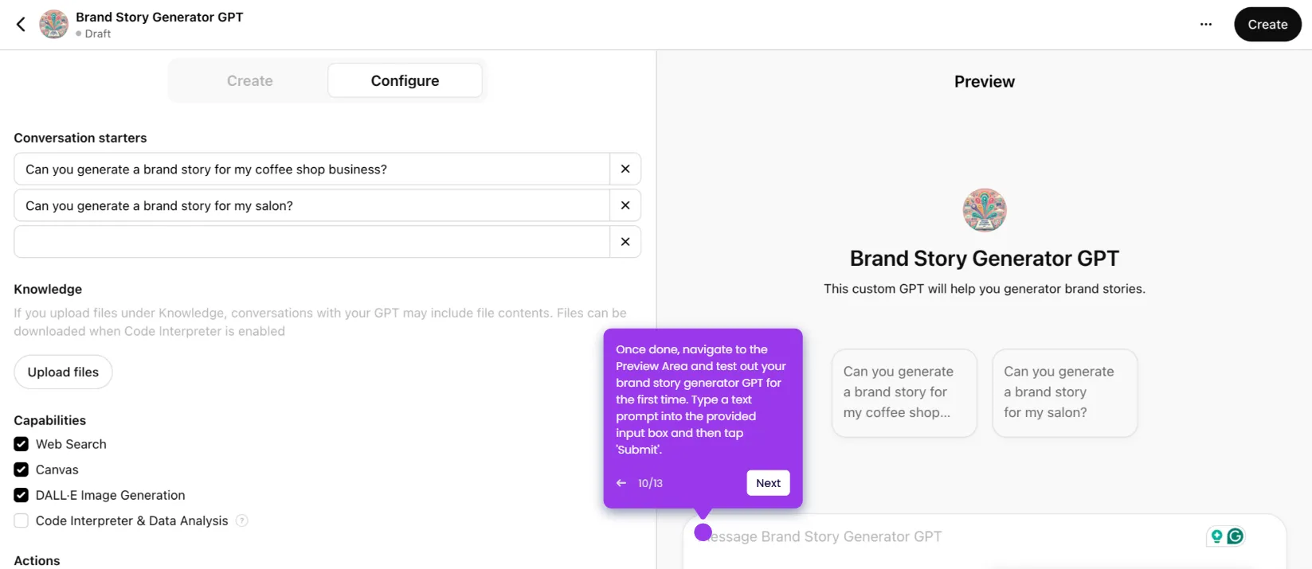Remove the coffee shop conversation starter

pos(625,169)
